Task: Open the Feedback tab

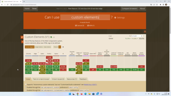Action: coord(83,79)
